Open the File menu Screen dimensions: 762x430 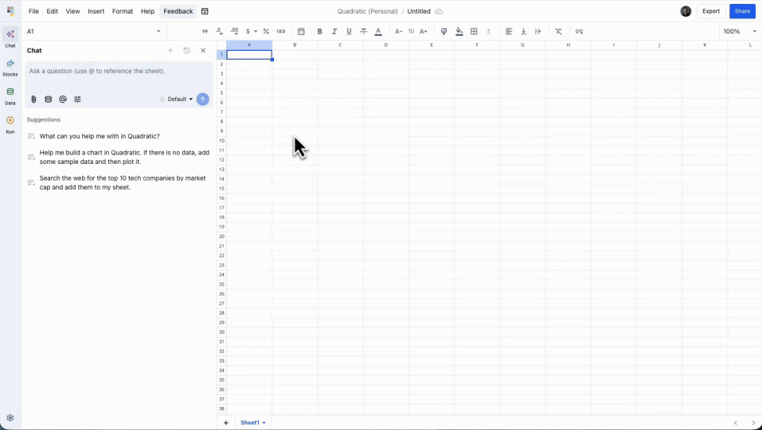click(x=33, y=11)
